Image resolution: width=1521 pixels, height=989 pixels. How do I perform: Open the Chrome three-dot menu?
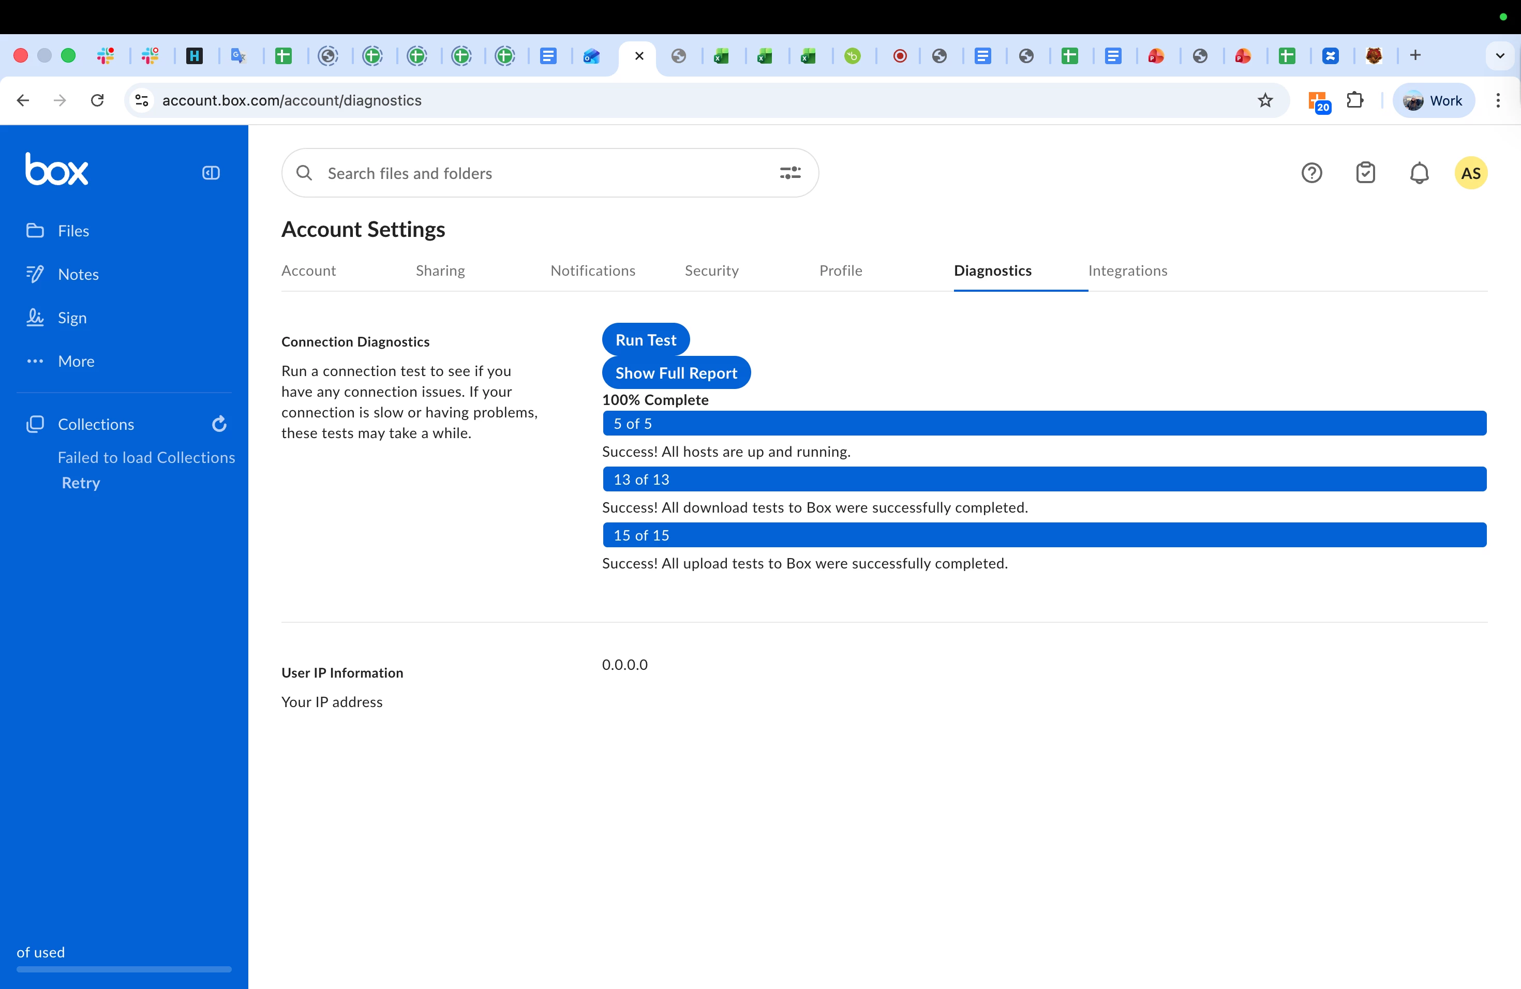pyautogui.click(x=1497, y=100)
